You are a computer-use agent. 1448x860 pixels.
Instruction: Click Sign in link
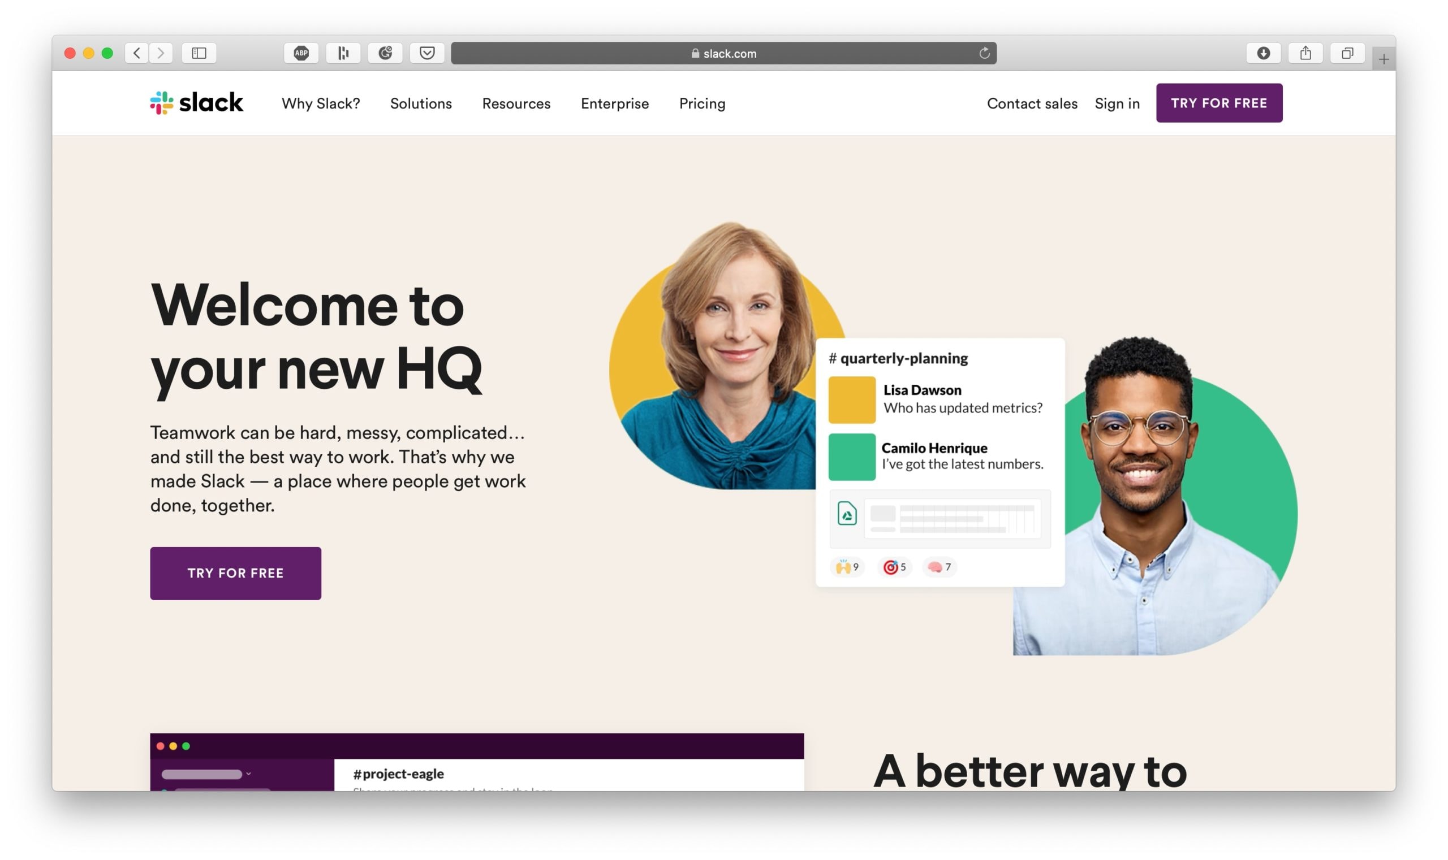point(1117,103)
